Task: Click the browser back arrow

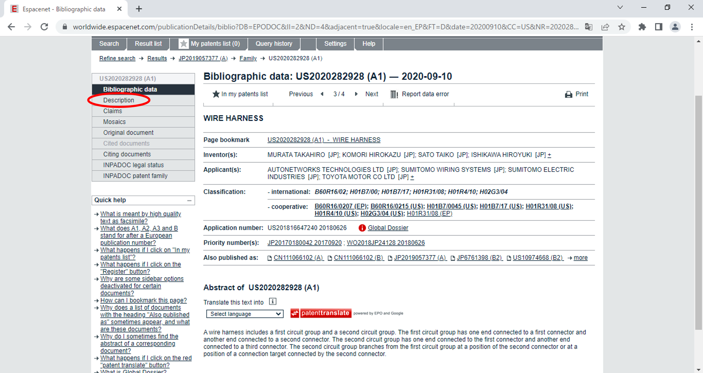Action: (11, 27)
